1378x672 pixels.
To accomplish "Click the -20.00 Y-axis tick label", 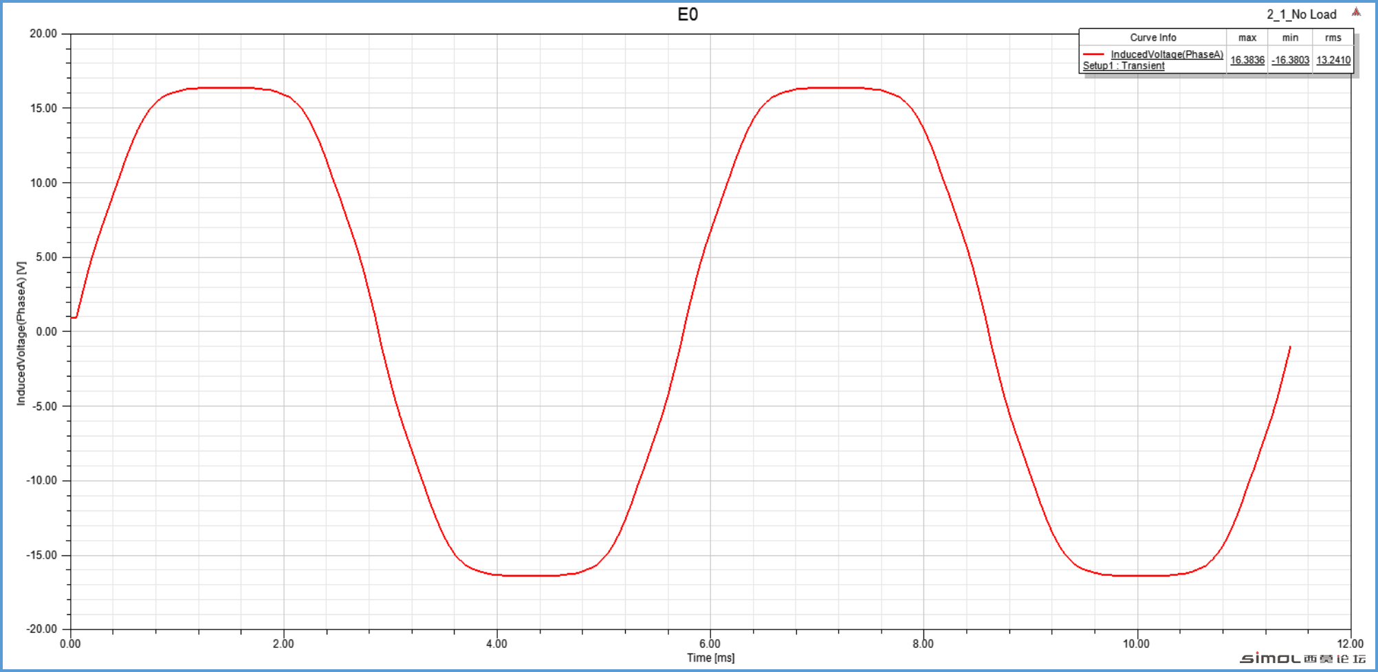I will [x=42, y=629].
